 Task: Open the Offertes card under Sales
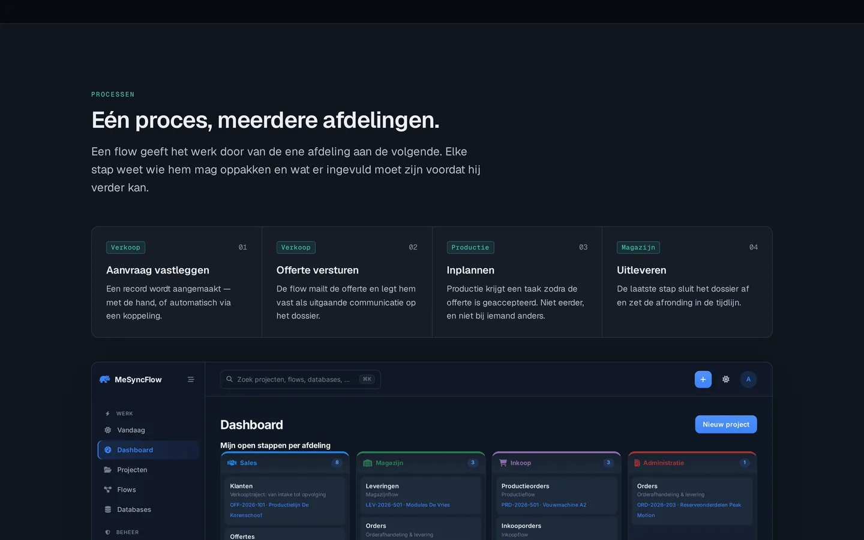(285, 534)
